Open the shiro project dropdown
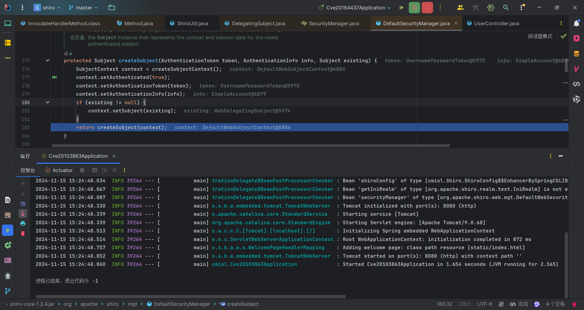 coord(47,8)
